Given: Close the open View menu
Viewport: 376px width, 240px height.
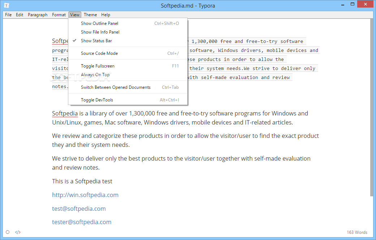Looking at the screenshot, I should coord(75,14).
